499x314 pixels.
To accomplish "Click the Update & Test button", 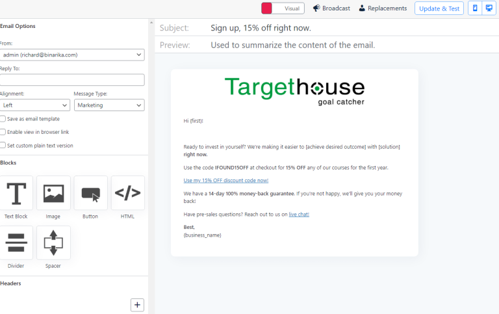I will 439,8.
